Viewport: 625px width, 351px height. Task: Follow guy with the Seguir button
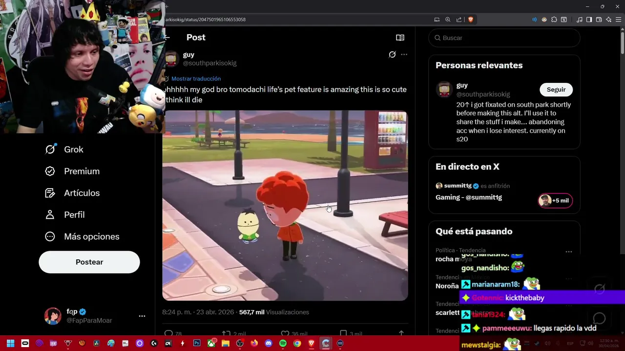(x=556, y=90)
